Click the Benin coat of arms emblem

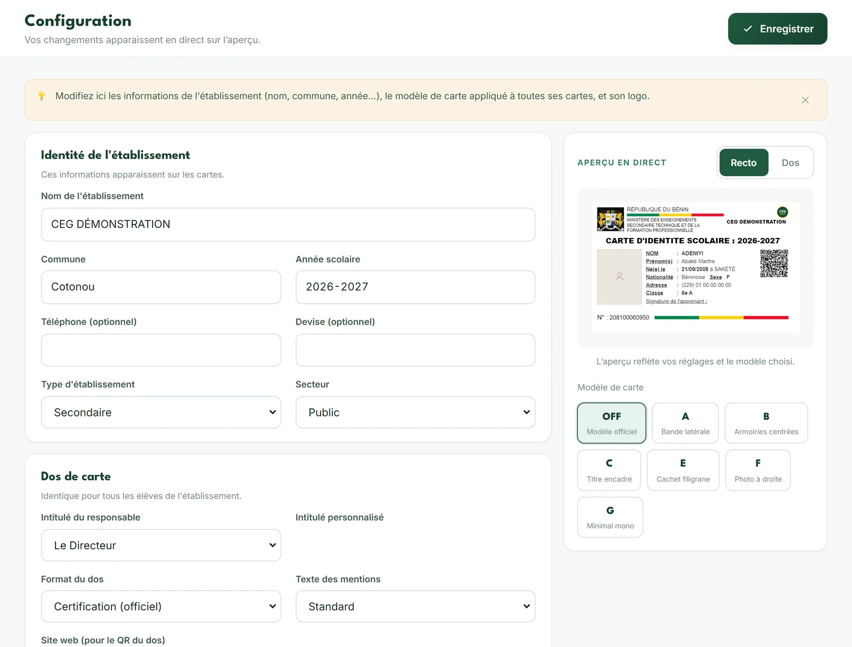click(x=610, y=219)
